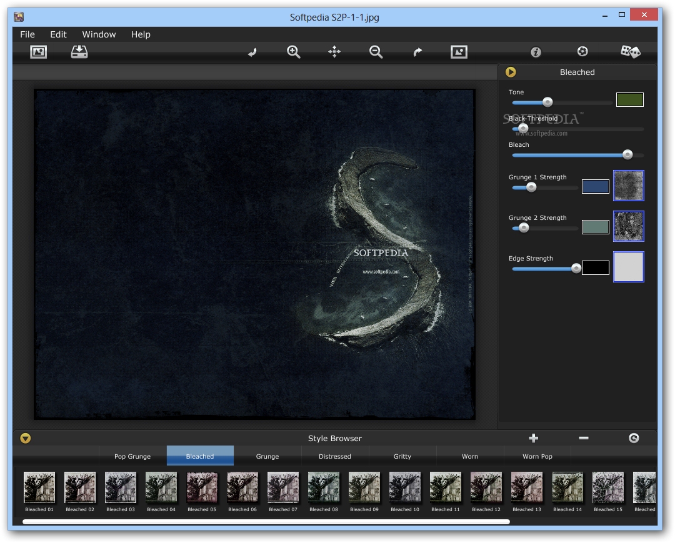This screenshot has height=543, width=675.
Task: Click the main image preview canvas
Action: tap(255, 254)
